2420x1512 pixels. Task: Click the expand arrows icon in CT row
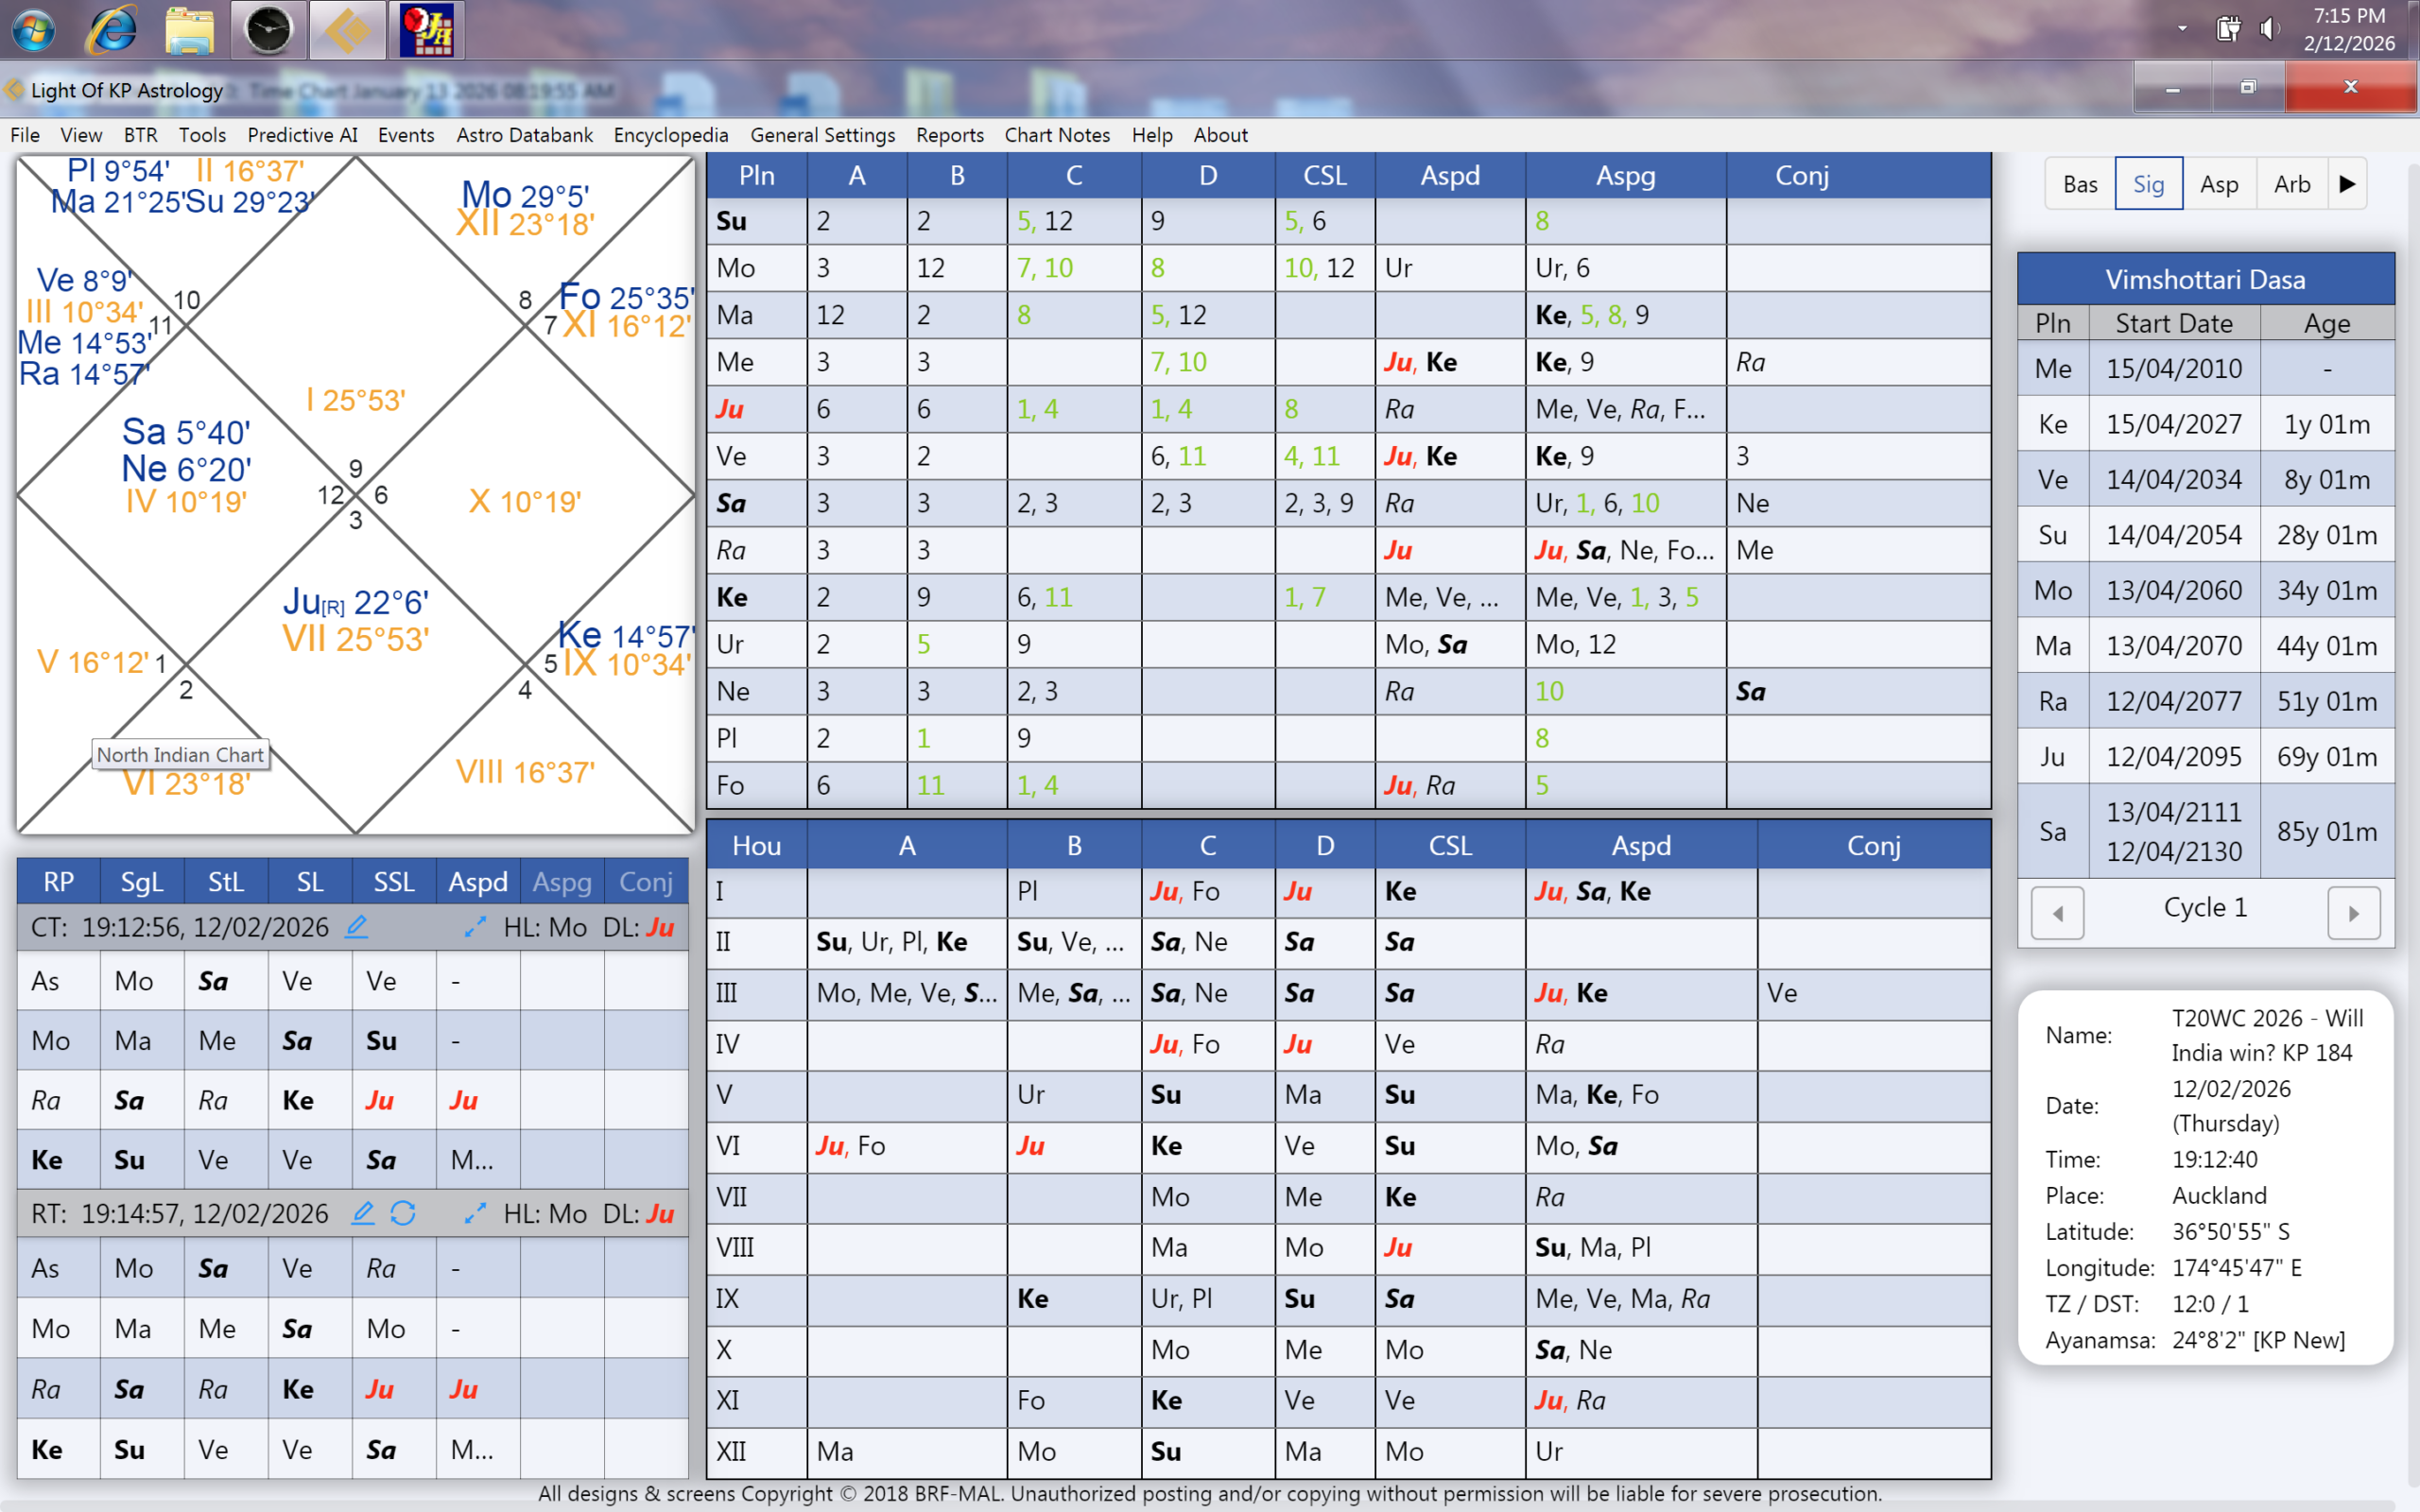point(475,926)
